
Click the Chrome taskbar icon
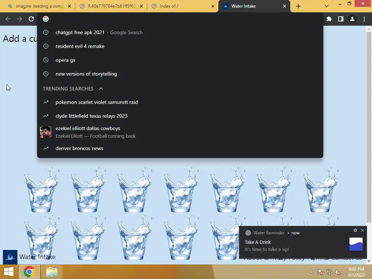tap(29, 272)
